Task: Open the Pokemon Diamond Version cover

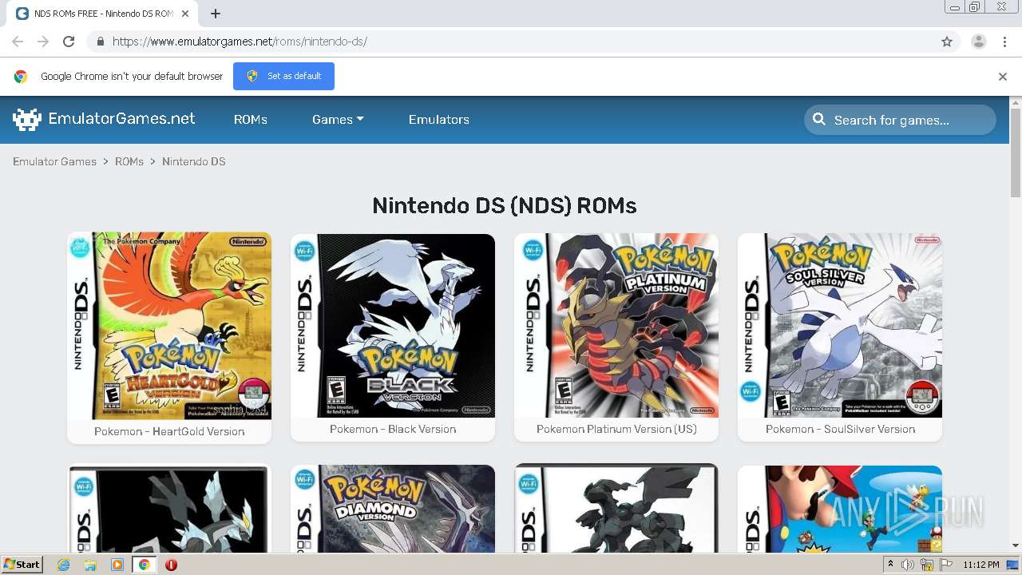Action: pyautogui.click(x=393, y=509)
